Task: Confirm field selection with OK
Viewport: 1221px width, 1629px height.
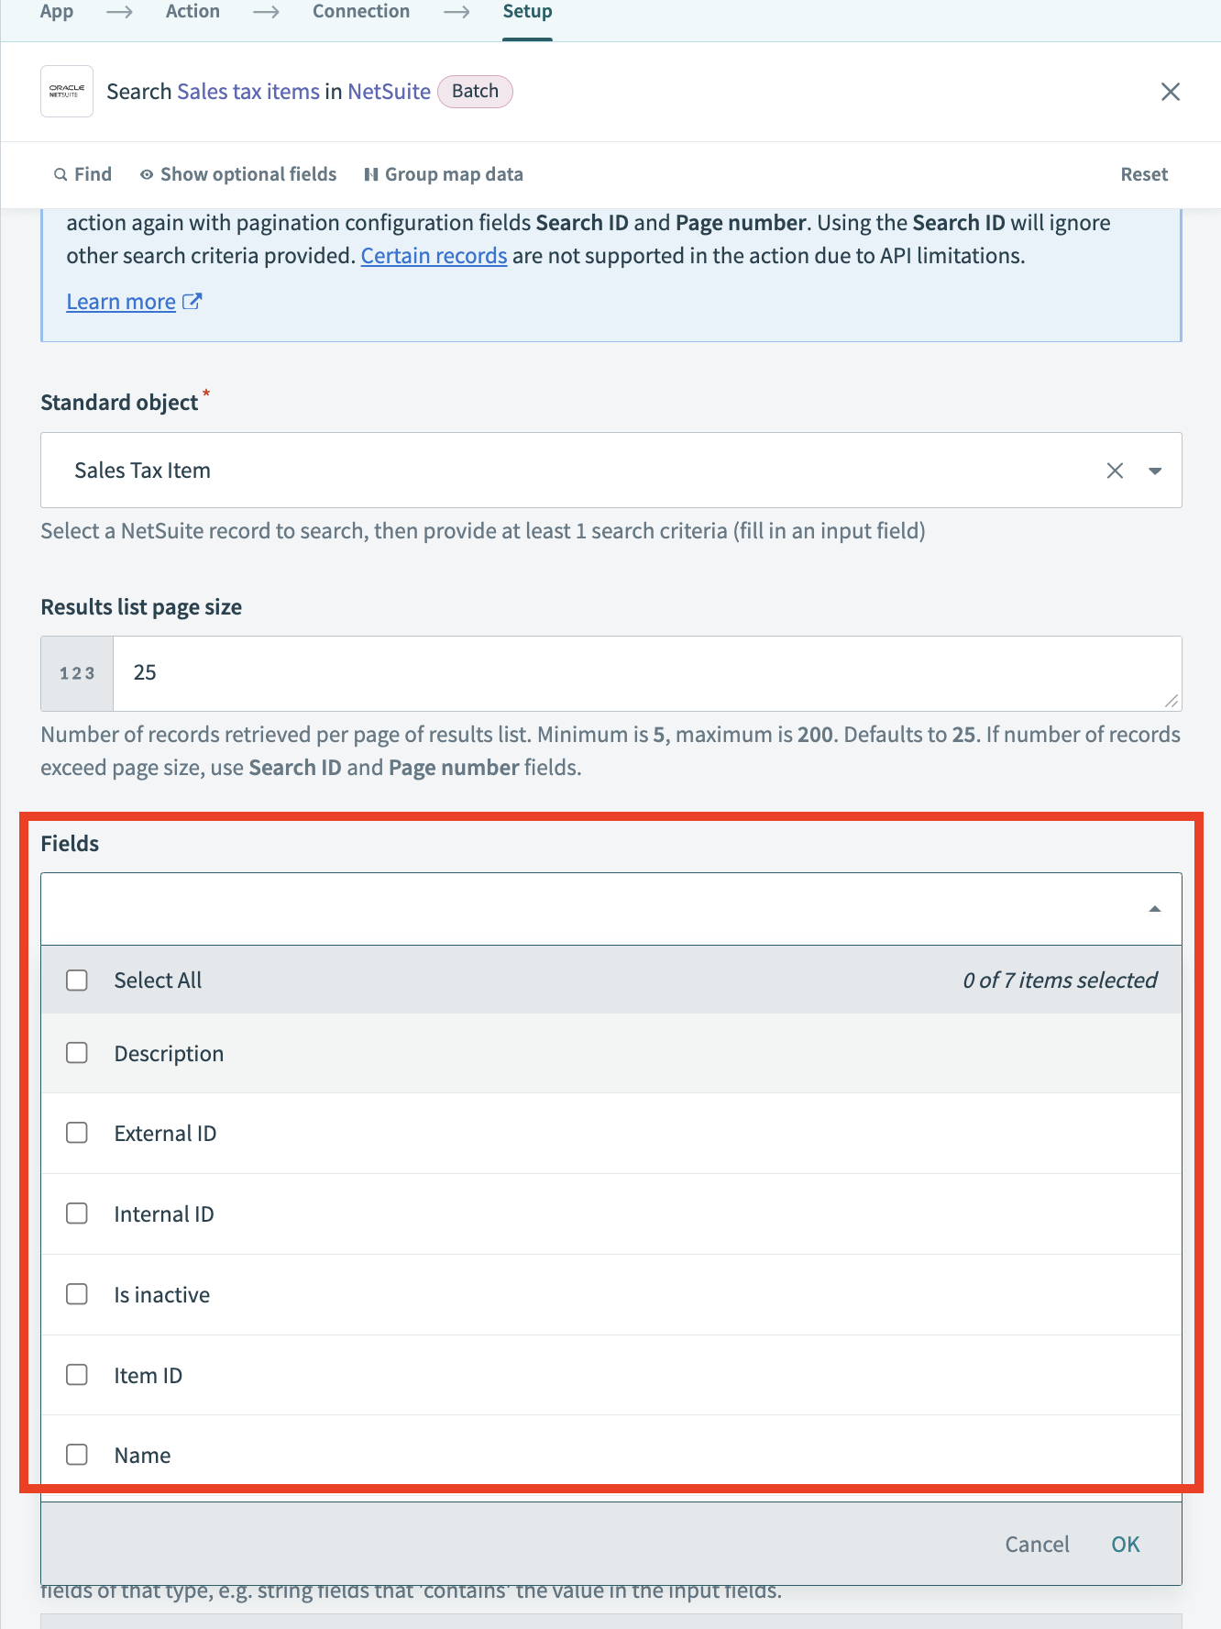Action: tap(1125, 1544)
